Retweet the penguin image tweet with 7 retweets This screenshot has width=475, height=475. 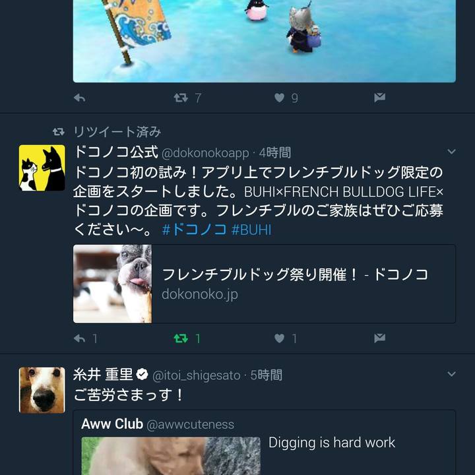[x=181, y=98]
